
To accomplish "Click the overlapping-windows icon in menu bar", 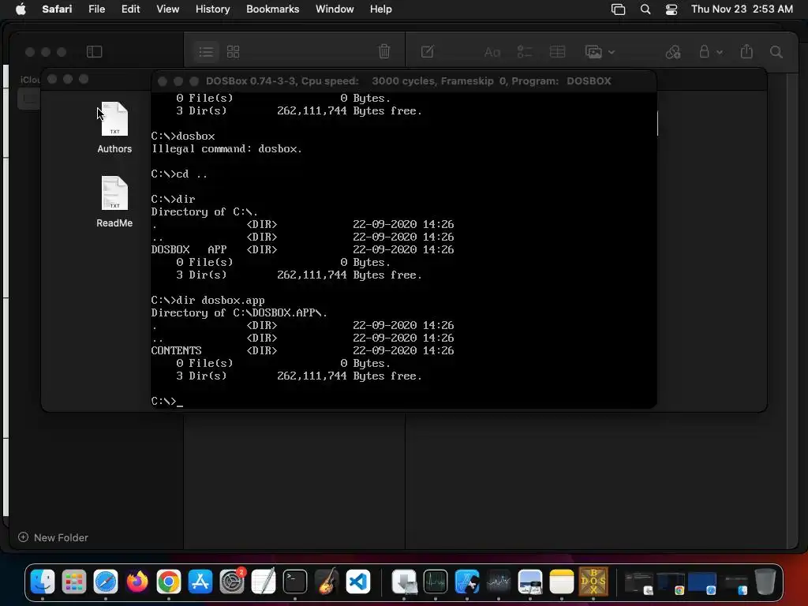I will (x=618, y=9).
